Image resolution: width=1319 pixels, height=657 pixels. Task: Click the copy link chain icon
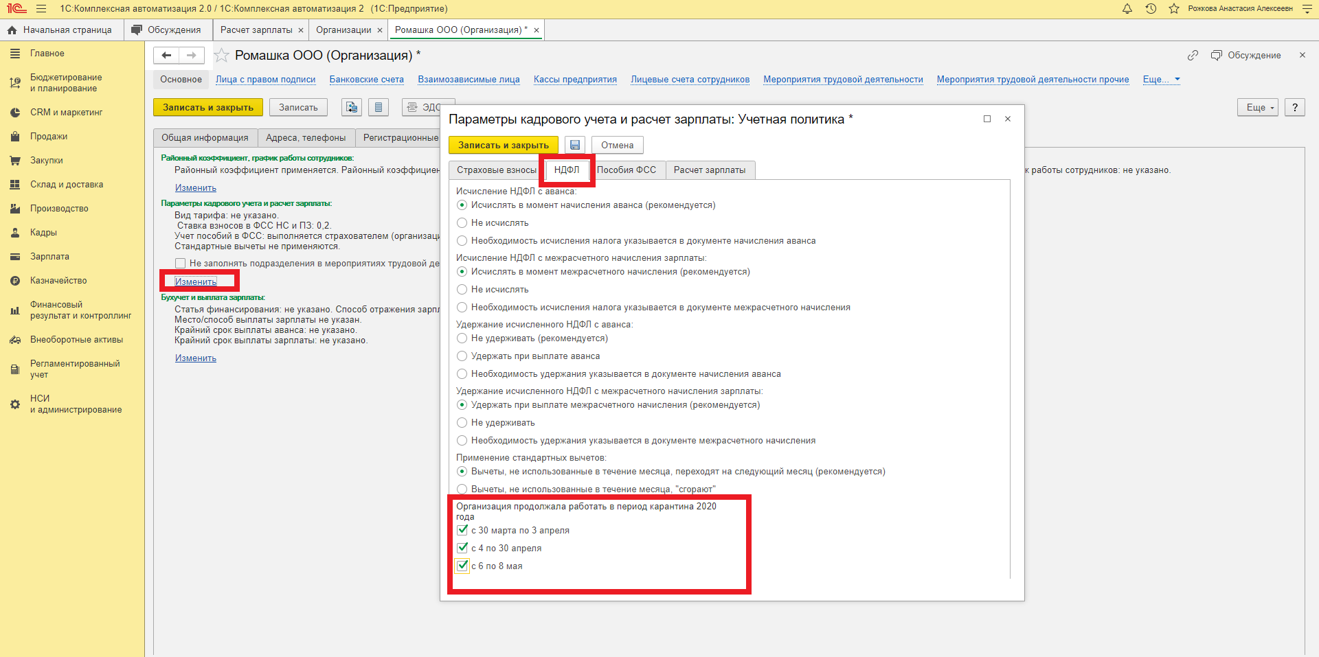pyautogui.click(x=1193, y=56)
